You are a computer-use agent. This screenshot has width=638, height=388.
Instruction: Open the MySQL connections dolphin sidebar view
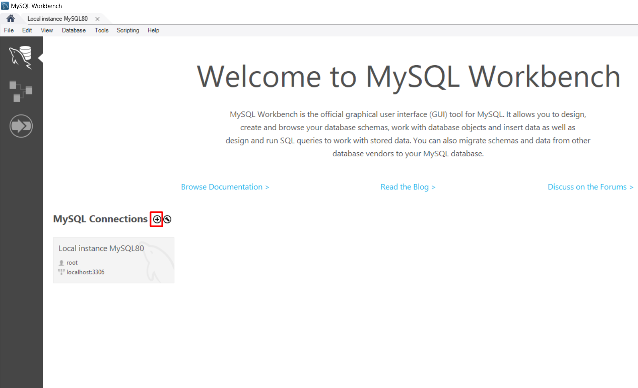21,57
